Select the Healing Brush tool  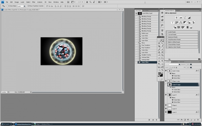coord(159,49)
